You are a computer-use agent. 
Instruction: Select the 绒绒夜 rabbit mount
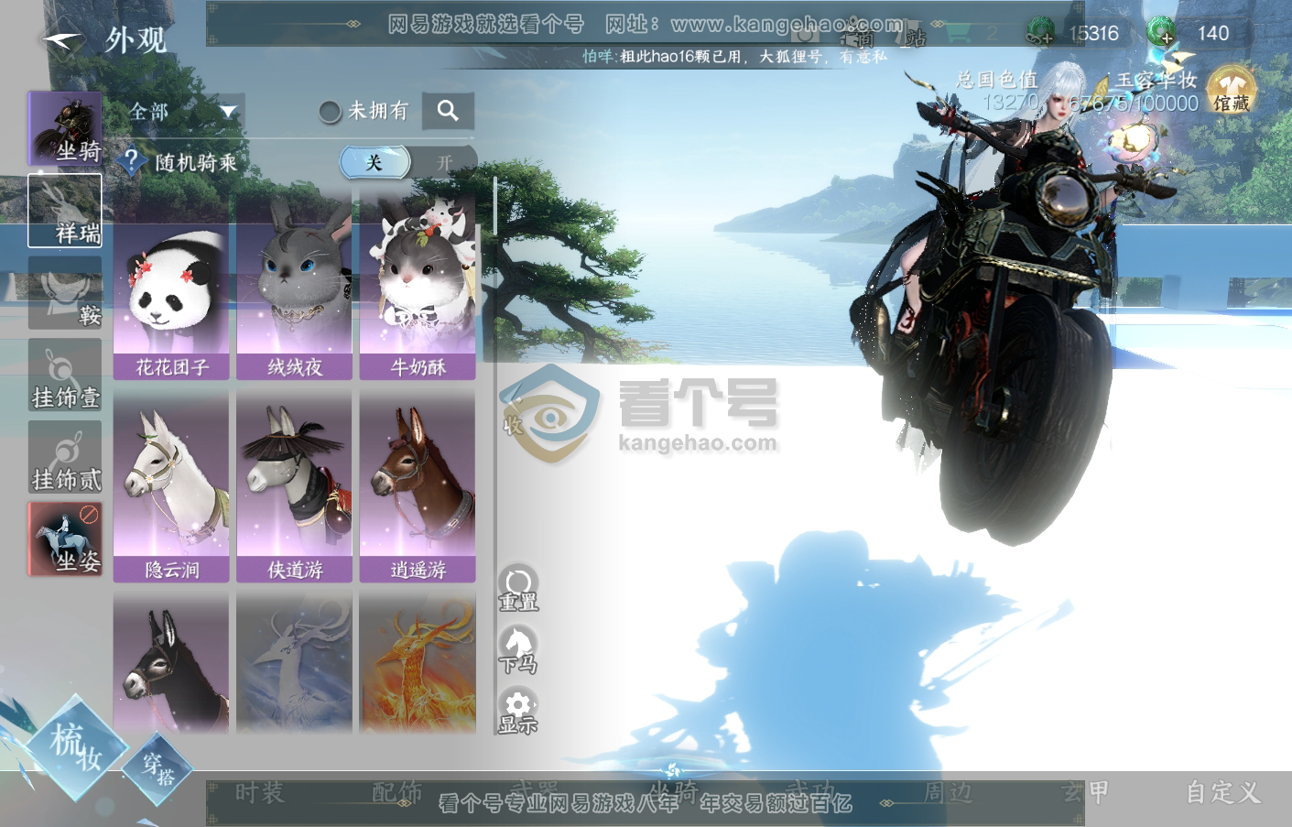[294, 287]
